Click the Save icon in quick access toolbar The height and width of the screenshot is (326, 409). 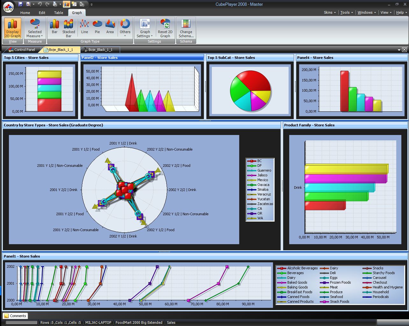click(20, 4)
